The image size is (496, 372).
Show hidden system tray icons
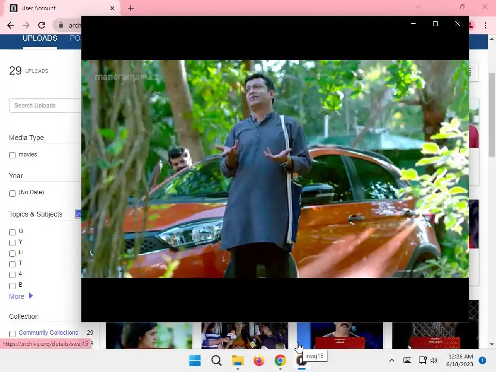(391, 360)
